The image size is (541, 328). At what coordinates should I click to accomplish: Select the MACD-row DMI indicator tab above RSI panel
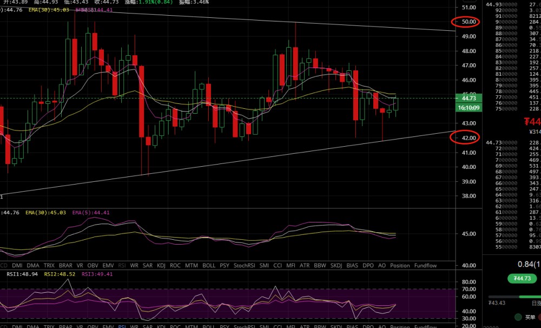(x=17, y=266)
